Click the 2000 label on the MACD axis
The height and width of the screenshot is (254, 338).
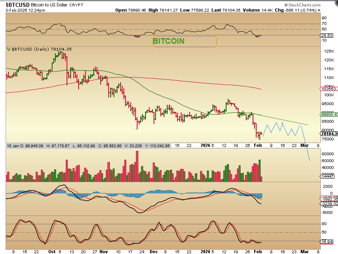328,187
